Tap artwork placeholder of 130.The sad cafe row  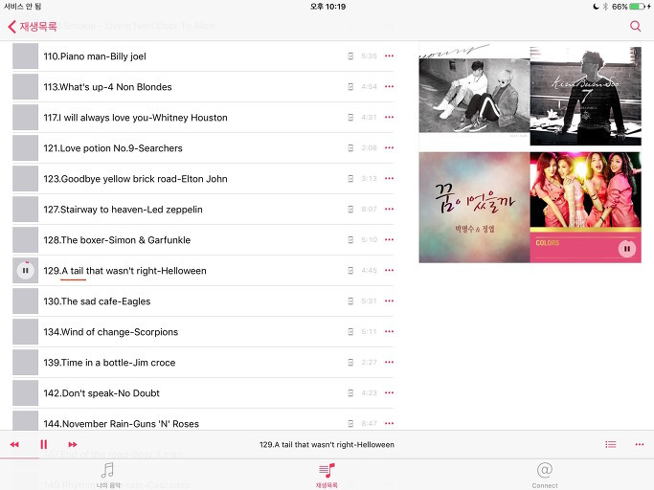pos(26,301)
